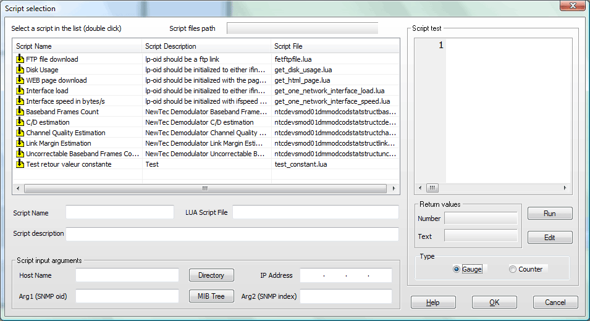Select 'Interface load' script name
Image resolution: width=590 pixels, height=321 pixels.
point(47,91)
